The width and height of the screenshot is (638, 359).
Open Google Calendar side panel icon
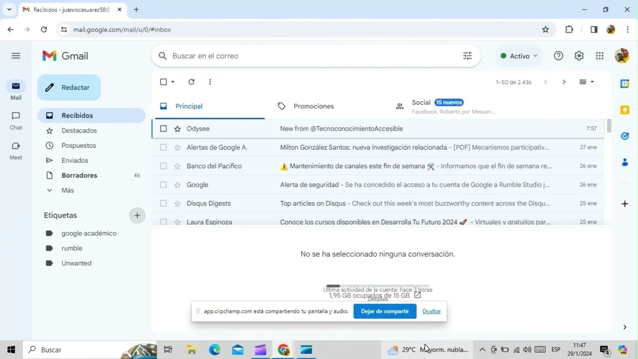(x=625, y=84)
